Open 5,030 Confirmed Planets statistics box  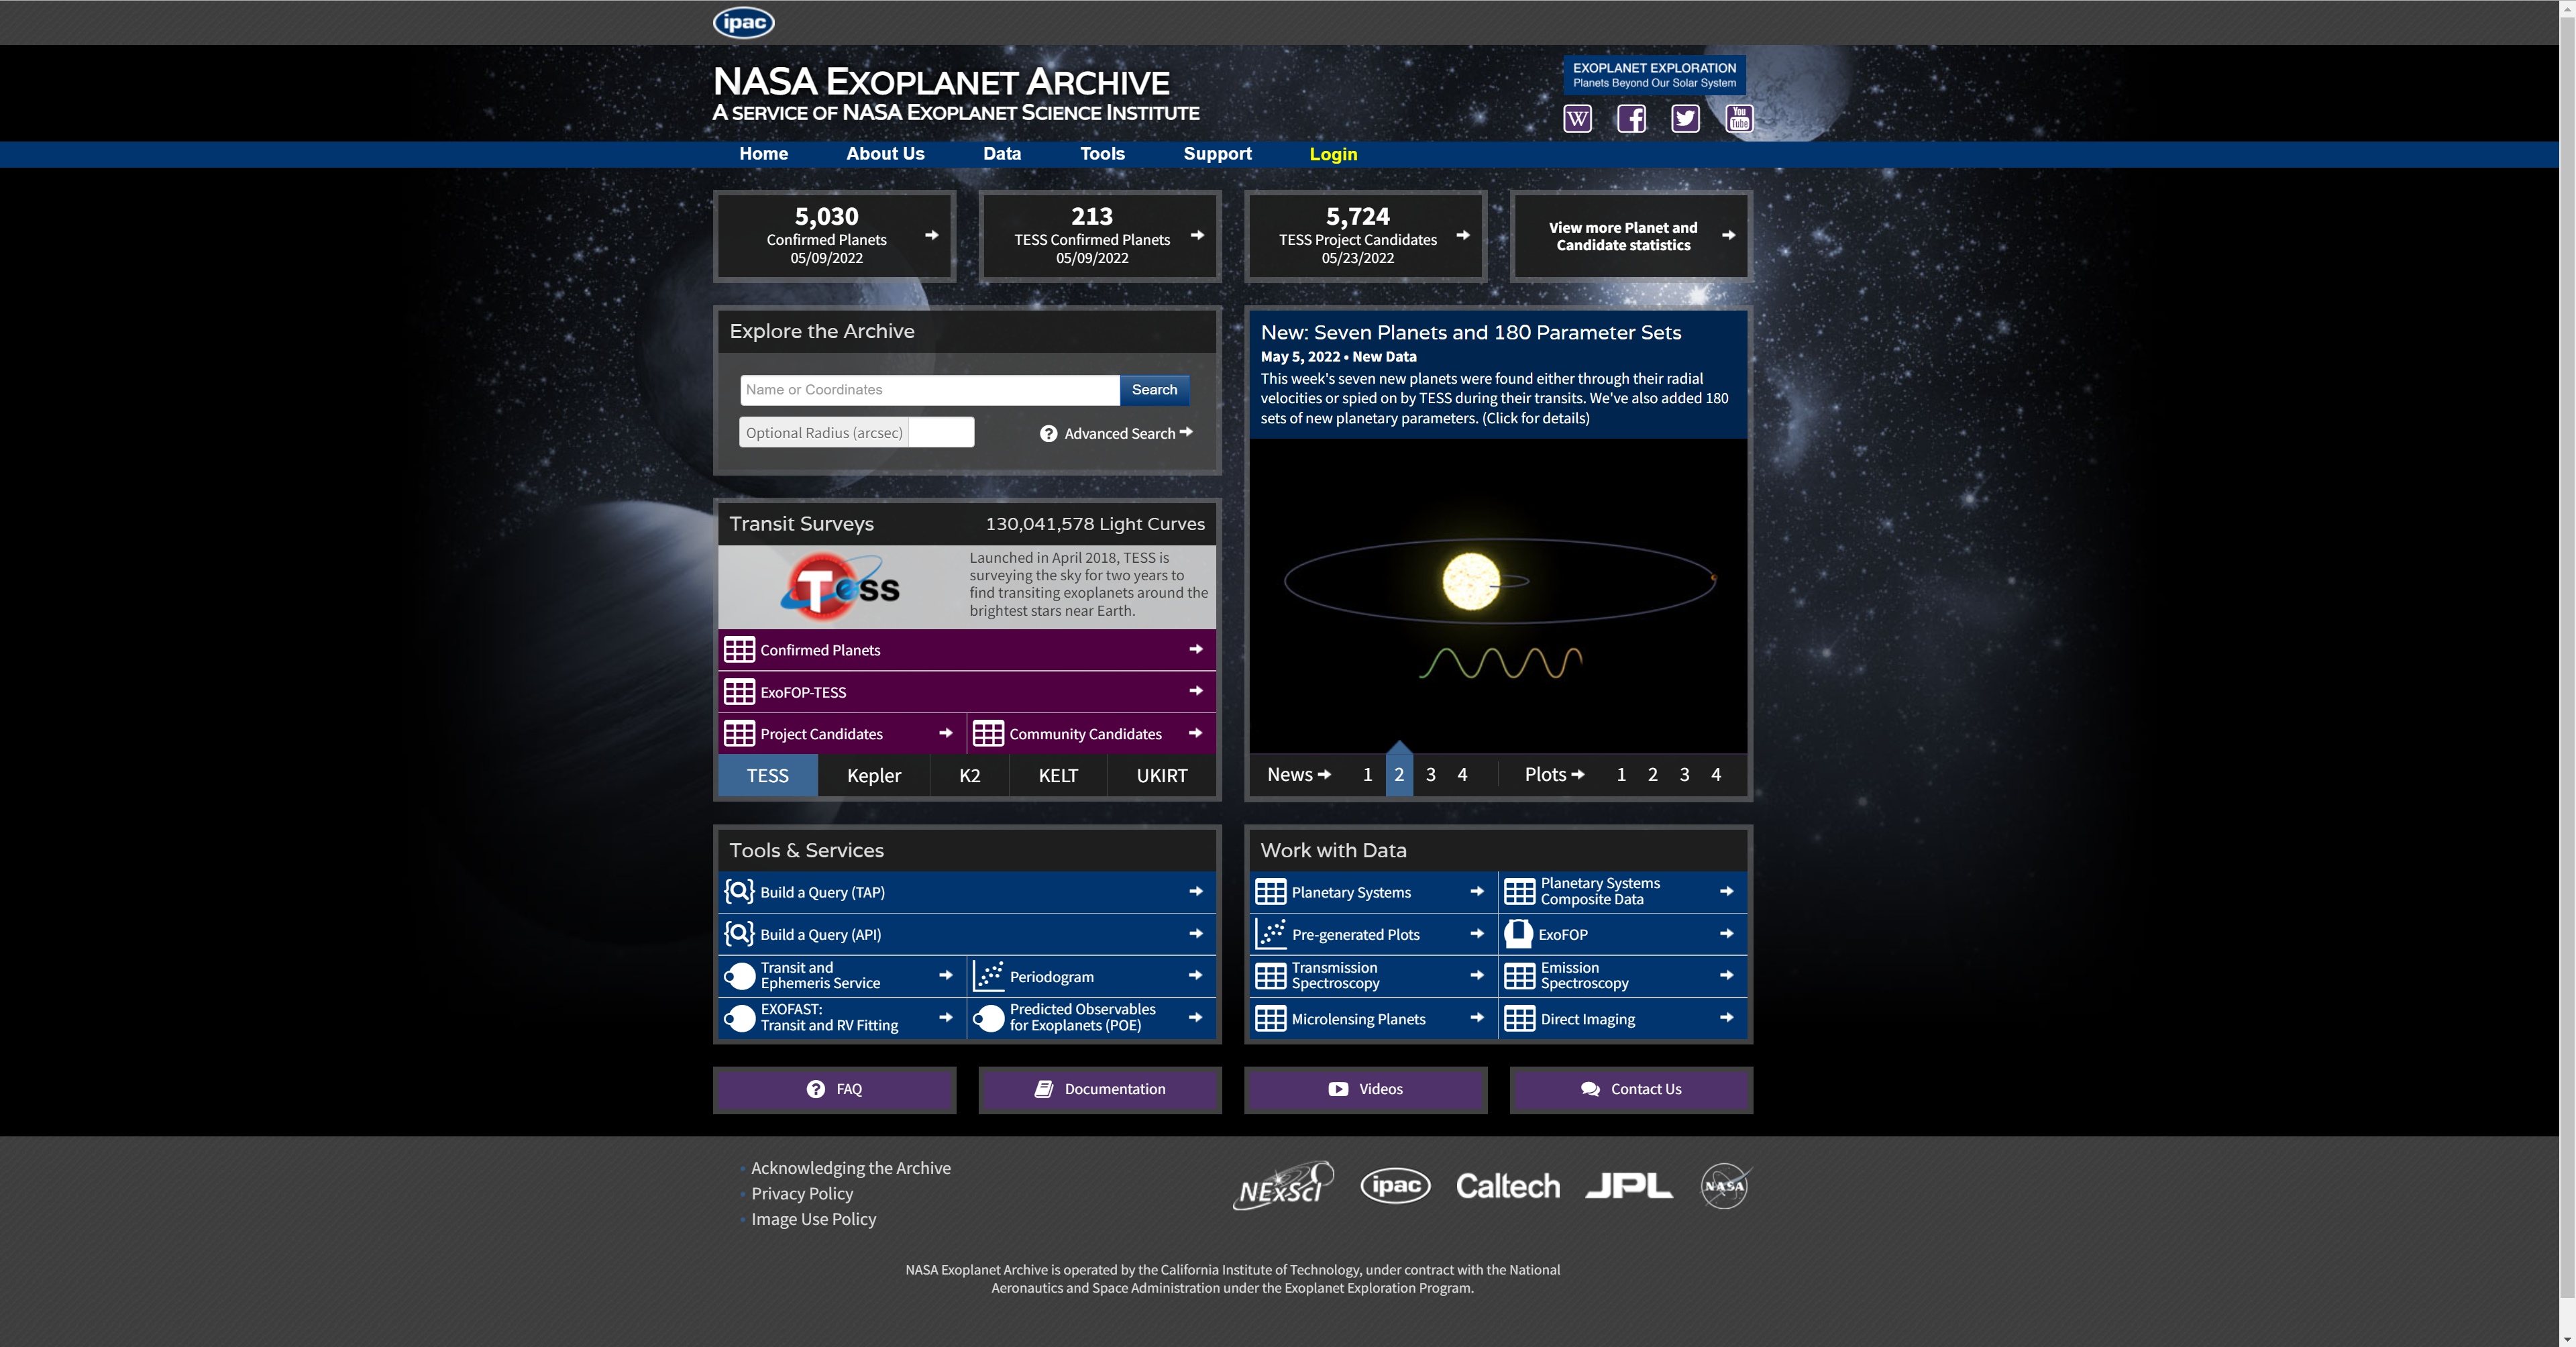834,235
